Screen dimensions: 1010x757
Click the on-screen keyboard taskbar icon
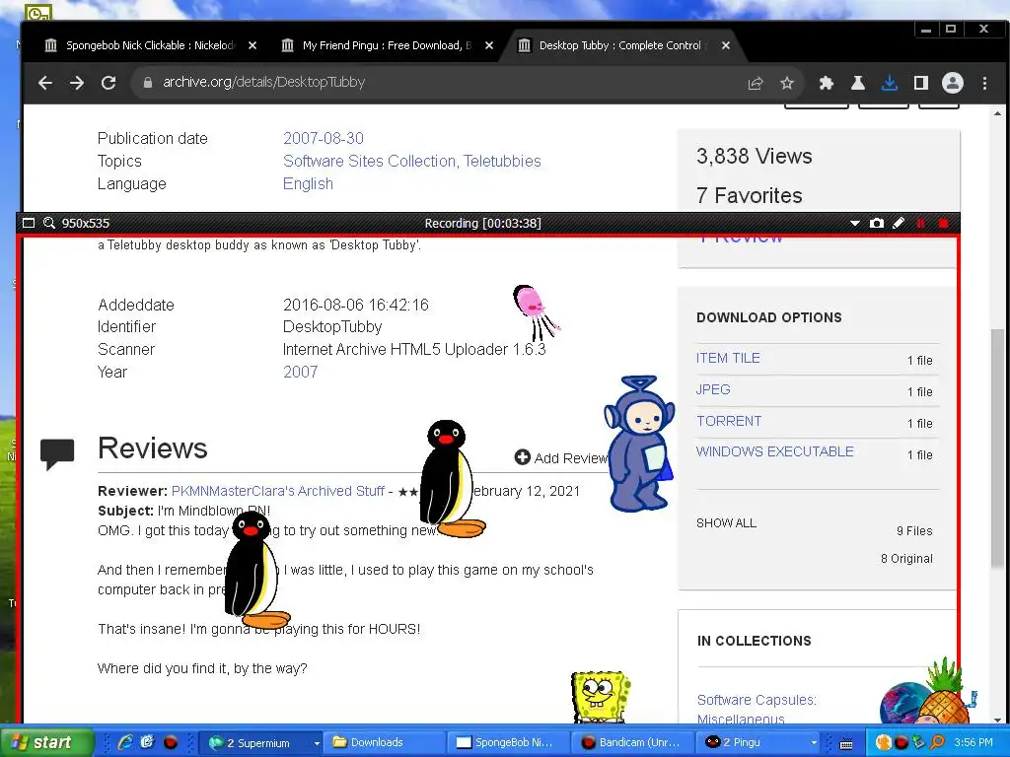click(x=846, y=743)
